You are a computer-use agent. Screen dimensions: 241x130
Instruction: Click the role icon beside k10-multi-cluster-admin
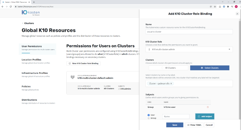point(149,50)
